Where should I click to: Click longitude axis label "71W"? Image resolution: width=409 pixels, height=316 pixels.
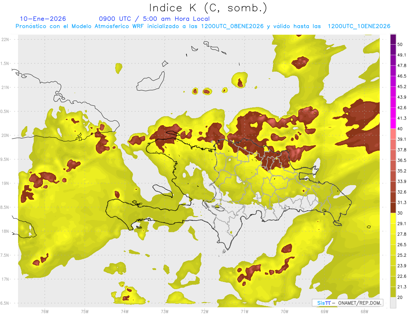coord(244,311)
